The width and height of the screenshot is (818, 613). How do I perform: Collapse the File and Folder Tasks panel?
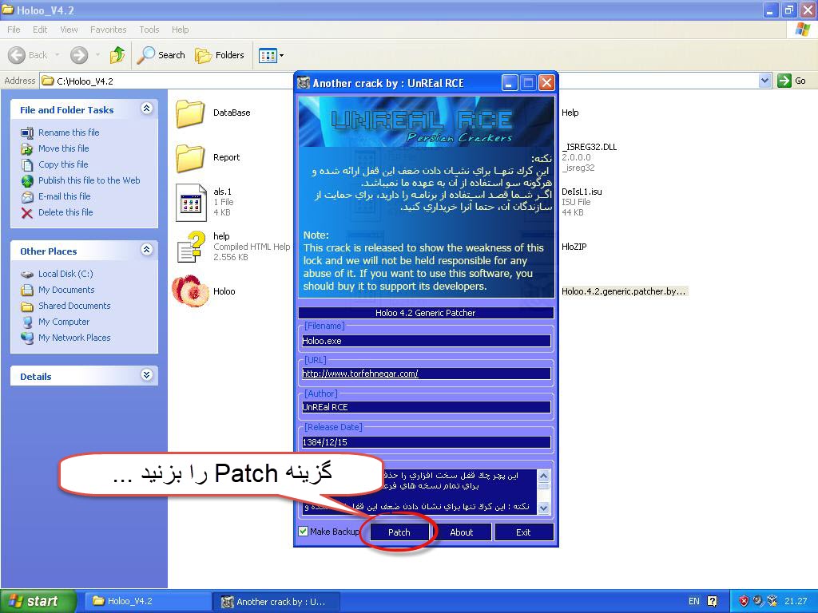point(146,109)
